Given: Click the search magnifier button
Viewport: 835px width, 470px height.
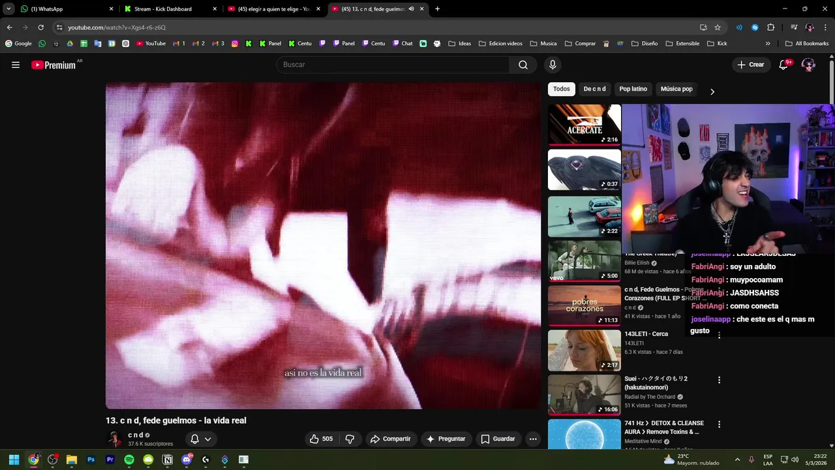Looking at the screenshot, I should [x=523, y=65].
